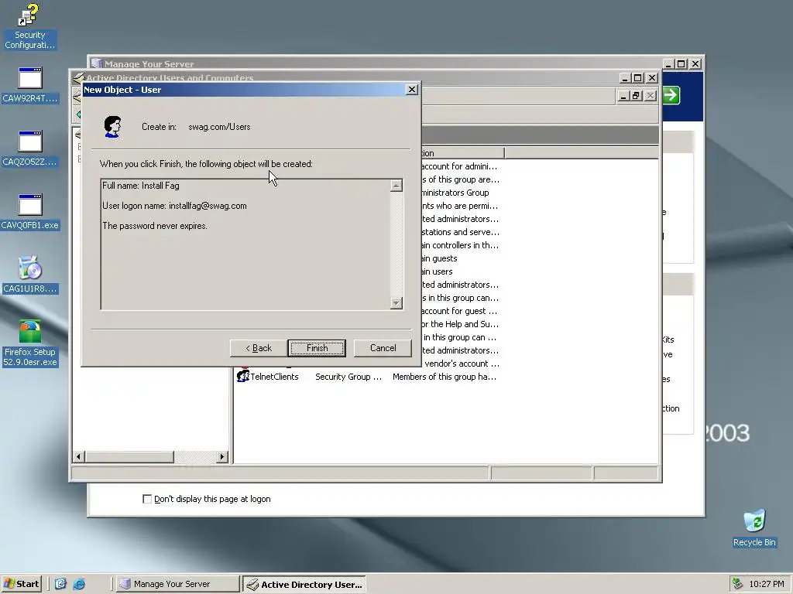
Task: Minimize the inner MMC console window
Action: tap(623, 95)
